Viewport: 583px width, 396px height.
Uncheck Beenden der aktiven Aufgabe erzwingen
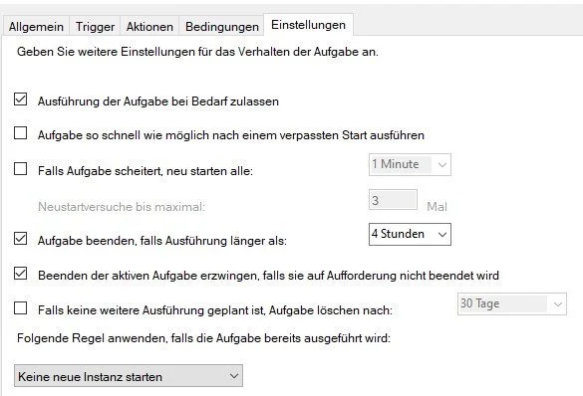click(21, 274)
